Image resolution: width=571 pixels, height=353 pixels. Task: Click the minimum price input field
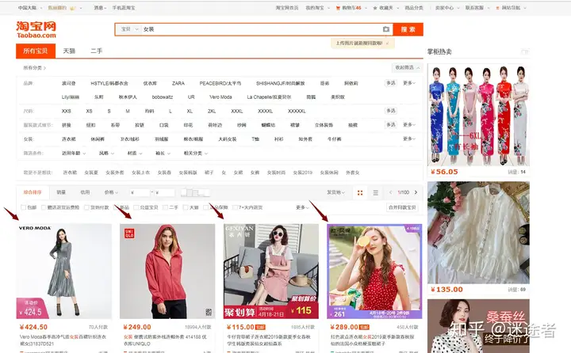coord(140,192)
